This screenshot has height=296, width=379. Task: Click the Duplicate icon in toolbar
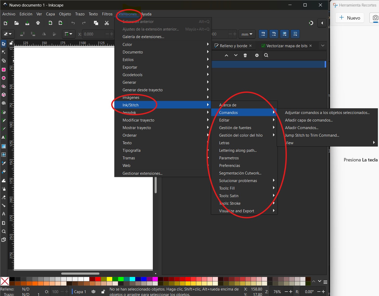(x=96, y=23)
